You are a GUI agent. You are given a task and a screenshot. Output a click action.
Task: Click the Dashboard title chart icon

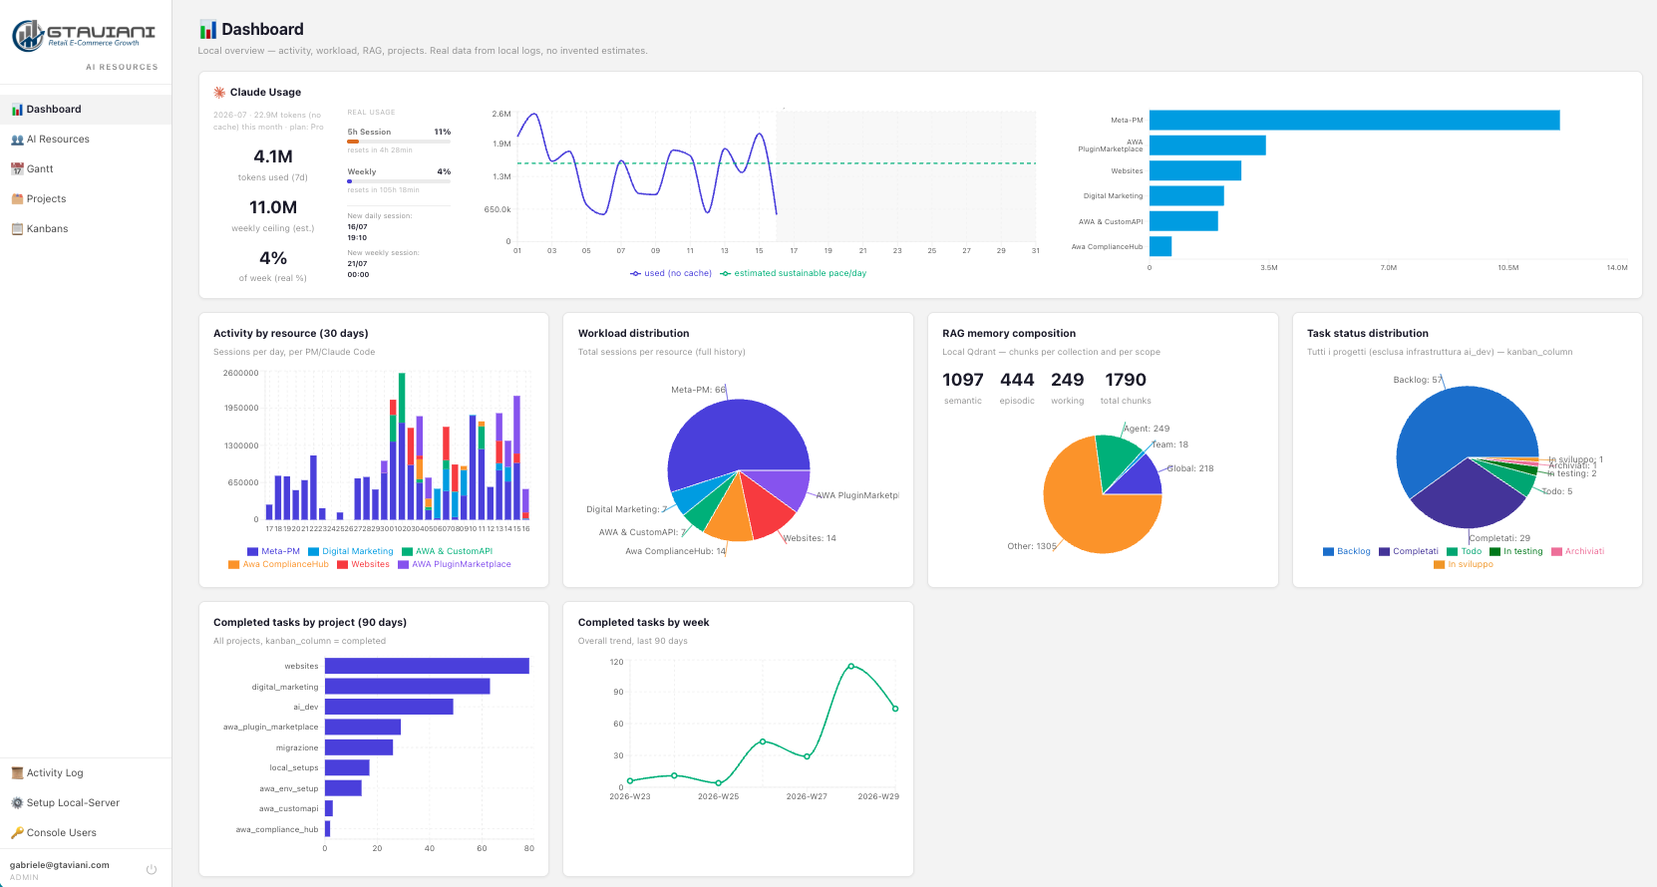(207, 30)
